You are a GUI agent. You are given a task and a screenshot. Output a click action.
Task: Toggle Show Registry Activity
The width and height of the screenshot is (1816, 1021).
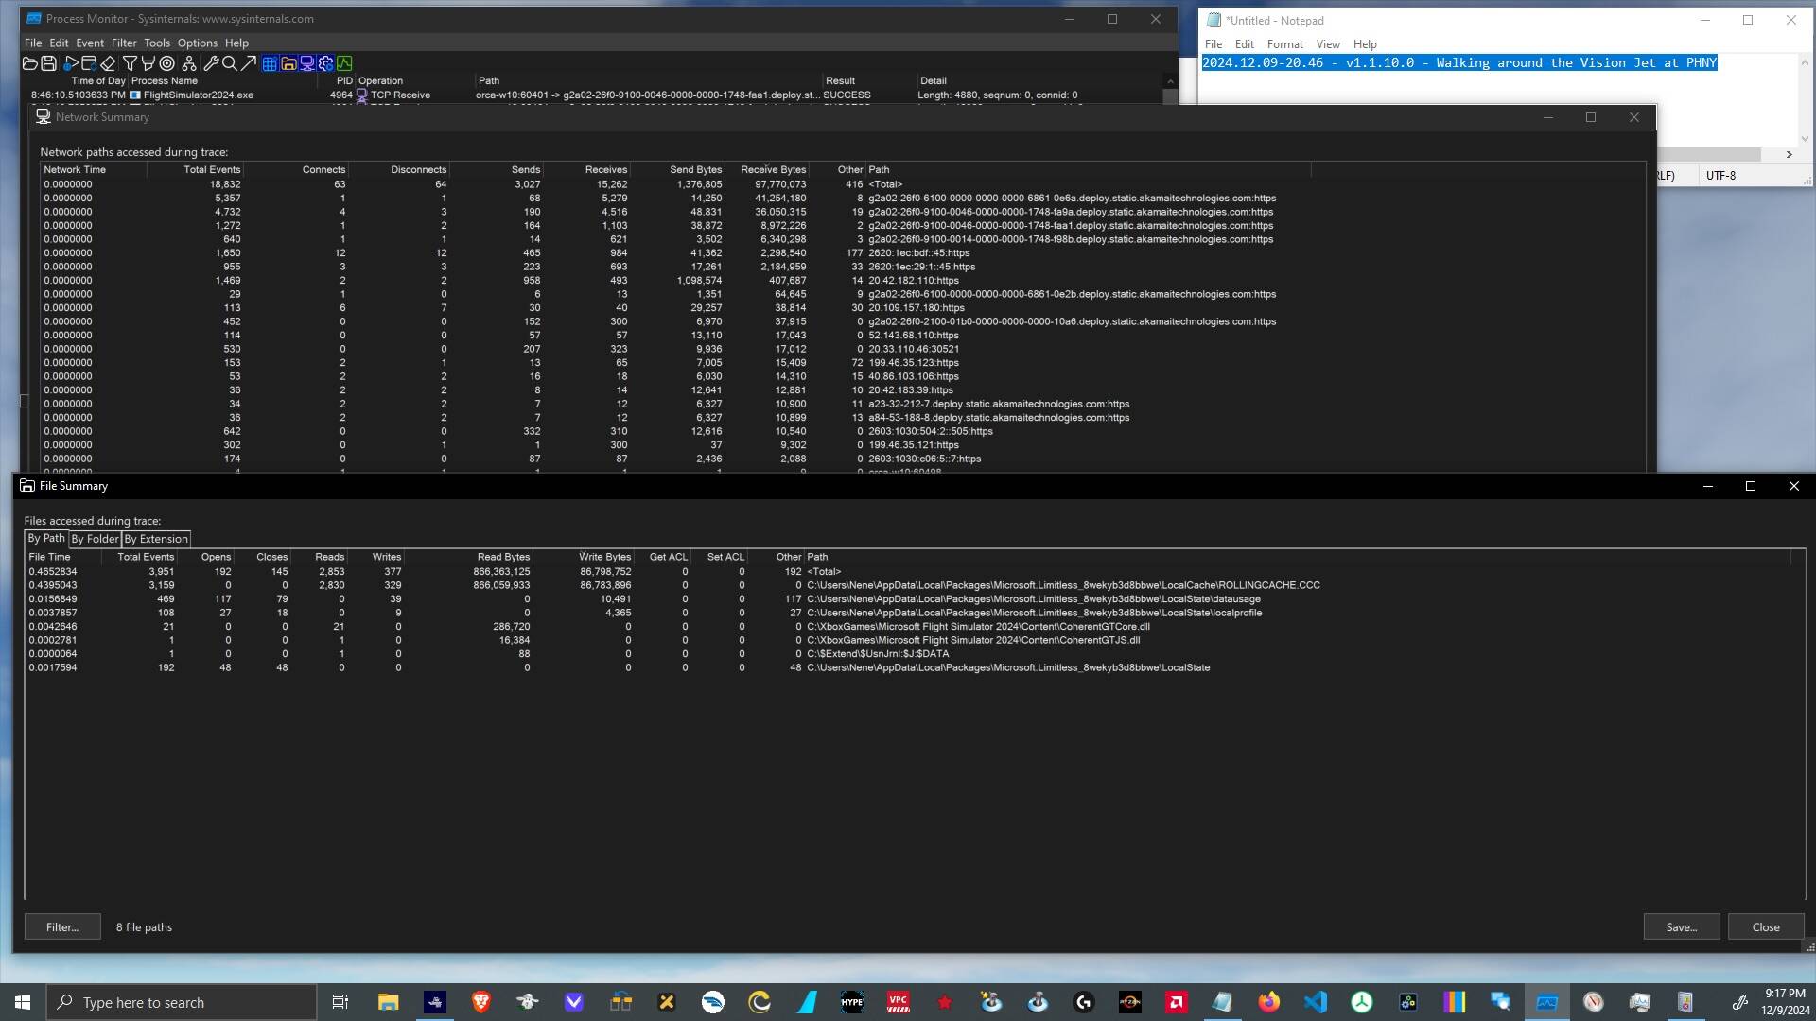(x=270, y=63)
